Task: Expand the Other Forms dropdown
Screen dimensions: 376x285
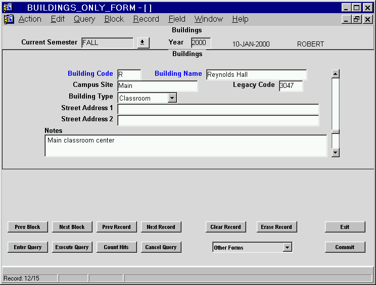Action: click(x=287, y=247)
